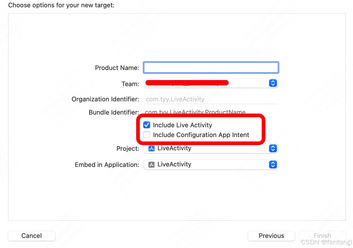Click the Product Name text field
353x248 pixels.
tap(211, 68)
